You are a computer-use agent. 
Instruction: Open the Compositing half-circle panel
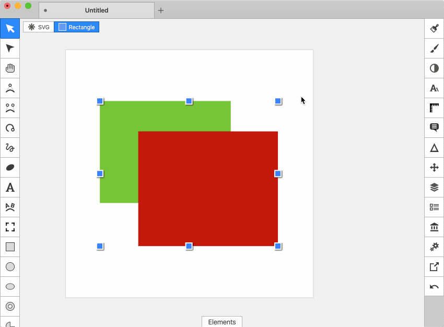click(x=434, y=68)
